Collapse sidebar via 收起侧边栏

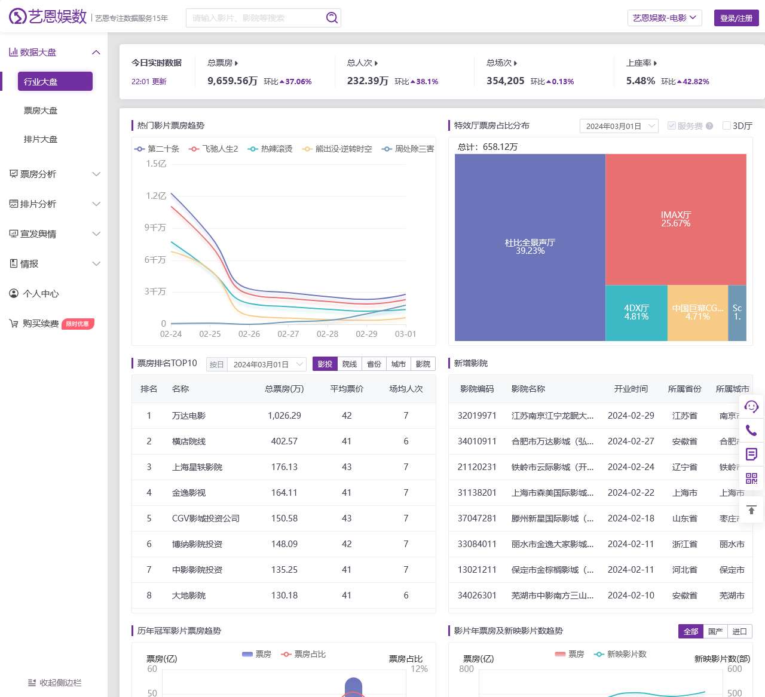54,683
